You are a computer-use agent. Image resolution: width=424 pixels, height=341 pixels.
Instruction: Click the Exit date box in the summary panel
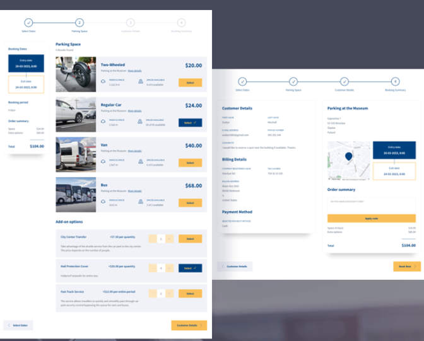[x=394, y=171]
